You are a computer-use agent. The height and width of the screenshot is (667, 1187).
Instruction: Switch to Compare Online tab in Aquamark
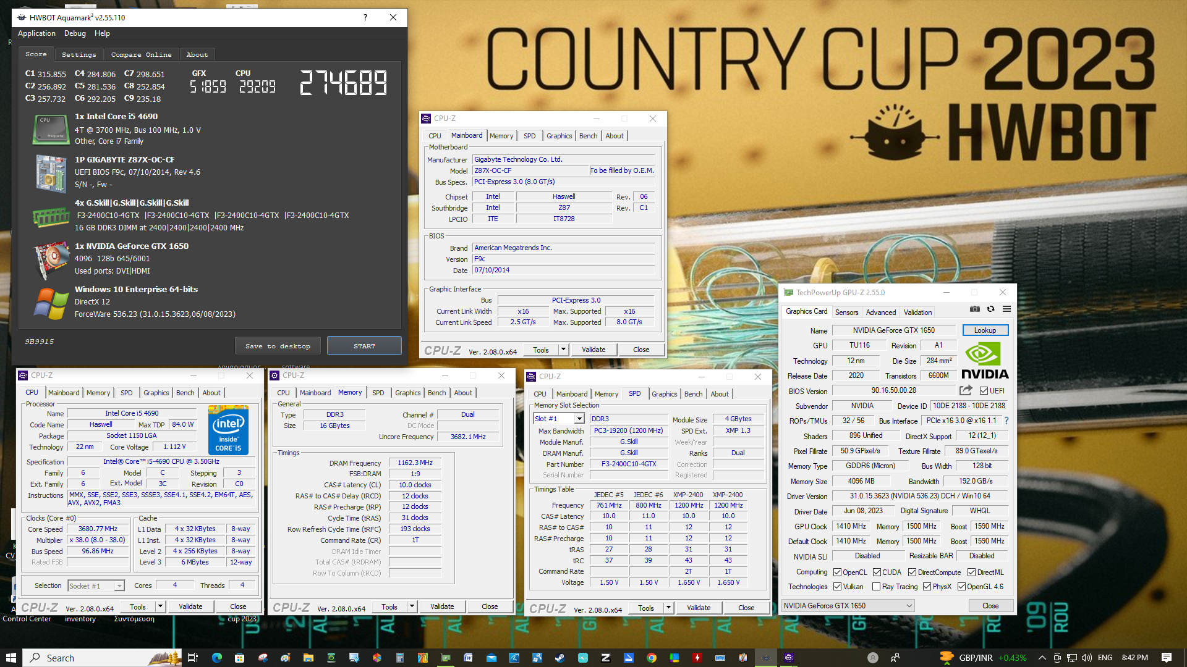[142, 54]
